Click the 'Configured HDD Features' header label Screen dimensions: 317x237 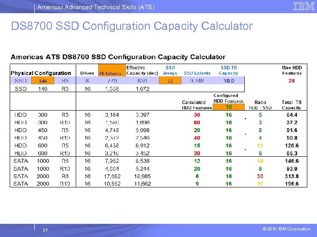pos(229,98)
